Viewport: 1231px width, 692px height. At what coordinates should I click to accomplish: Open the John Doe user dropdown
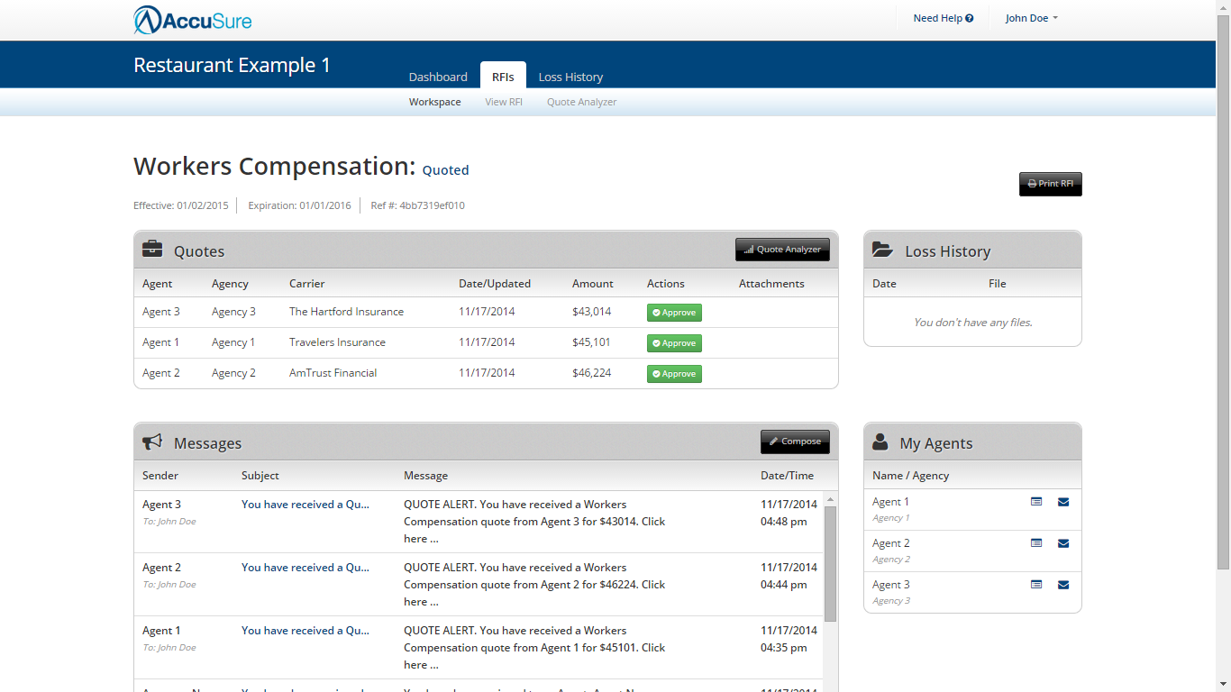[1031, 18]
